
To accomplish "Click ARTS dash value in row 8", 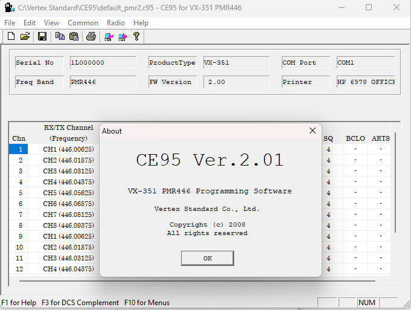I will [381, 225].
